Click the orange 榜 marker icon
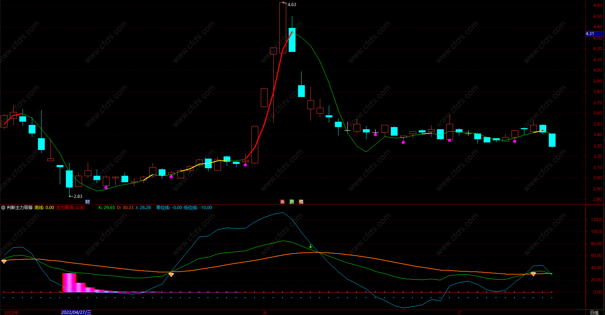This screenshot has height=315, width=605. pos(301,202)
